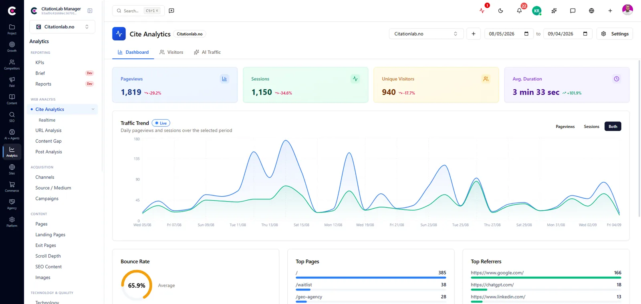
Task: Show only Pageviews in Traffic Trend
Action: coord(565,127)
